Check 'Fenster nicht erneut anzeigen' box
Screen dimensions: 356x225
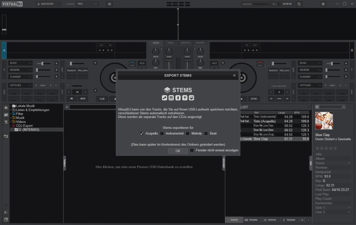[x=192, y=150]
